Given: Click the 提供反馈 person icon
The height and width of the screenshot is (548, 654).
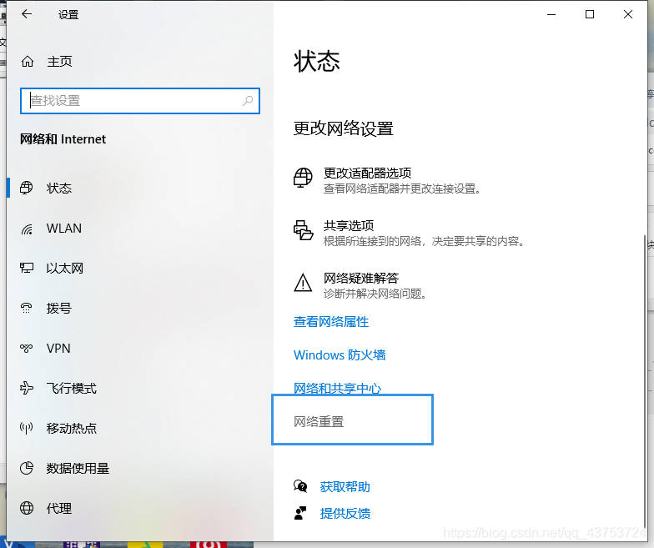Looking at the screenshot, I should coord(300,513).
